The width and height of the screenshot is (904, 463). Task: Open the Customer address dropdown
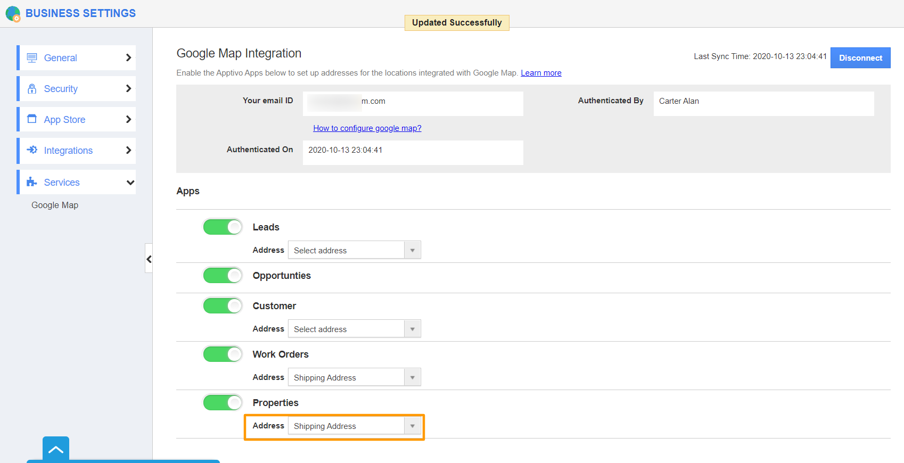click(355, 329)
